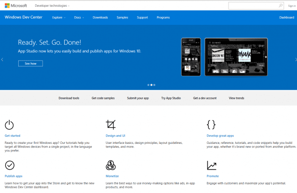The image size is (297, 193).
Task: Click the tablet app screenshot thumbnail
Action: pyautogui.click(x=236, y=57)
